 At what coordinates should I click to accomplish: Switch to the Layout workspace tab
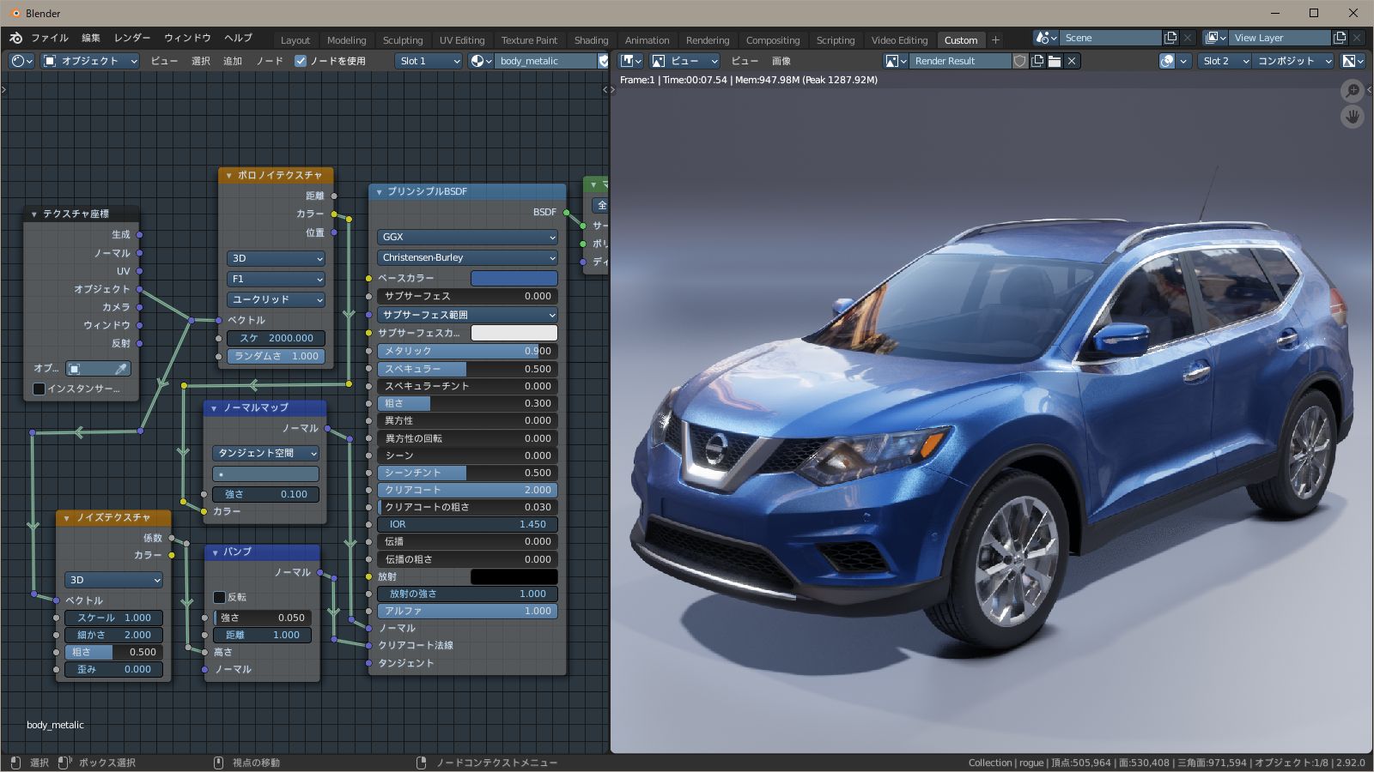[x=295, y=39]
